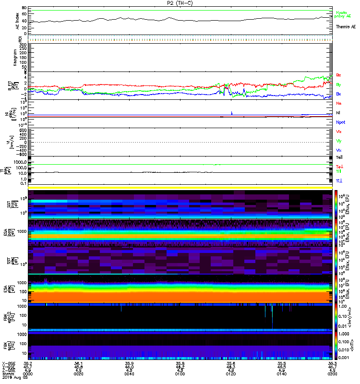Click the '80' tick on AE Index axis
360x384 pixels.
point(24,8)
